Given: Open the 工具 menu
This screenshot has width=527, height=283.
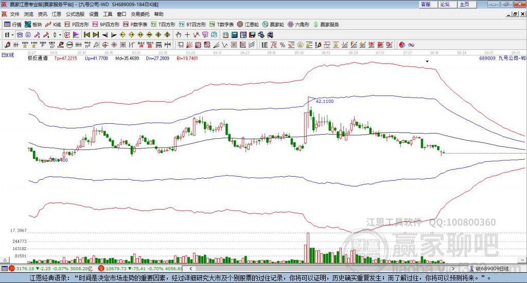Looking at the screenshot, I should (108, 14).
